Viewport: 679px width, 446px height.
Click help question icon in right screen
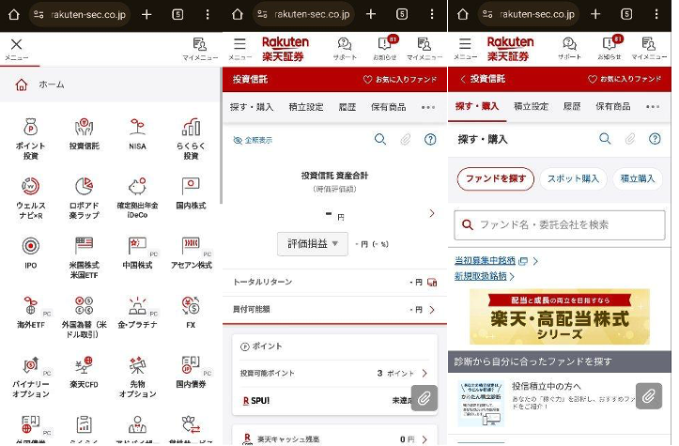click(655, 139)
